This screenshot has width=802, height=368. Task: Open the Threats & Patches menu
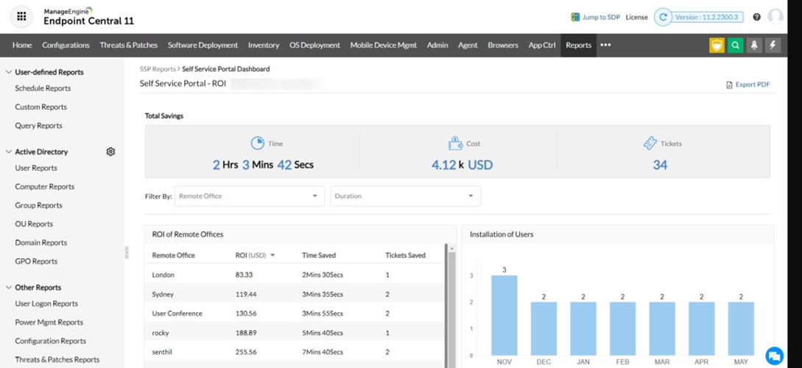click(x=128, y=45)
